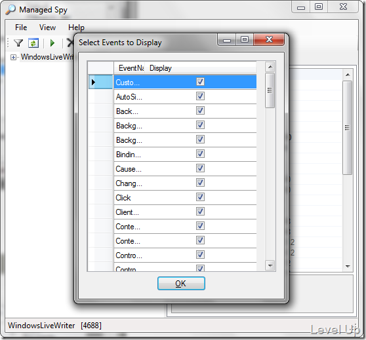Close the Select Events to Display dialog
366x340 pixels.
click(x=269, y=40)
